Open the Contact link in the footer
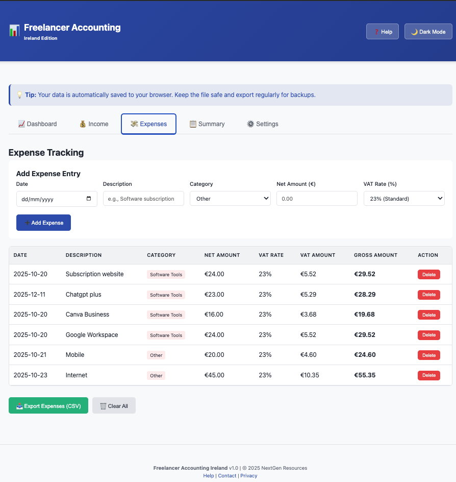 pos(227,475)
